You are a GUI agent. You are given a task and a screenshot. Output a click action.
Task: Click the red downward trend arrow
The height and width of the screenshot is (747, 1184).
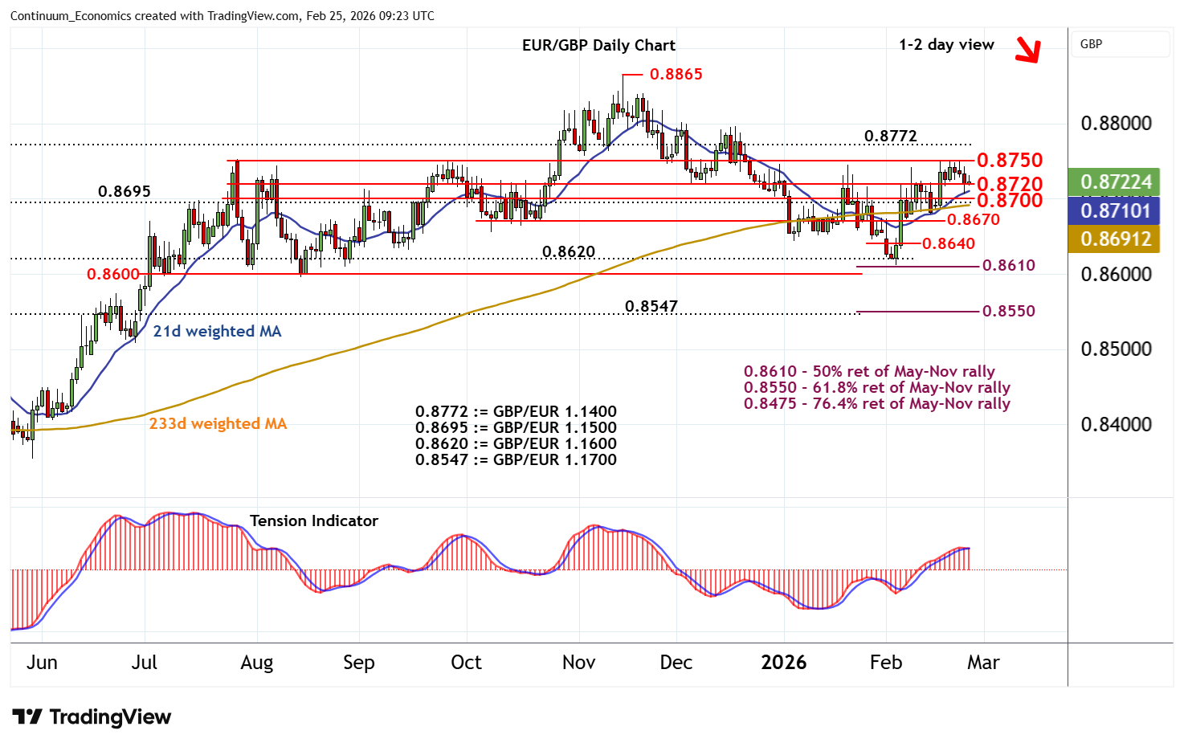click(1027, 50)
